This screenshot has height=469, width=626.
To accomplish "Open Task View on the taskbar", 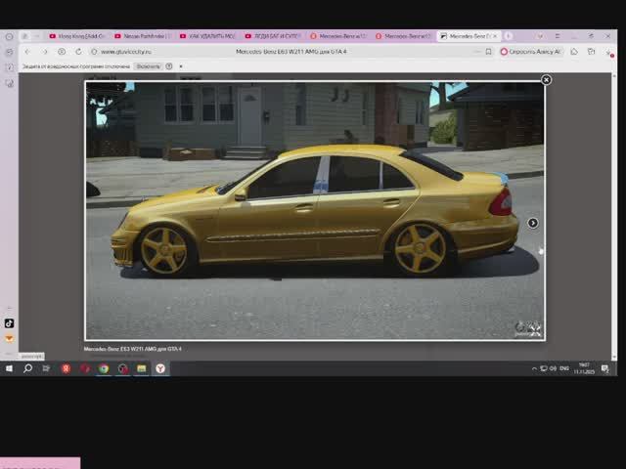I will (46, 368).
